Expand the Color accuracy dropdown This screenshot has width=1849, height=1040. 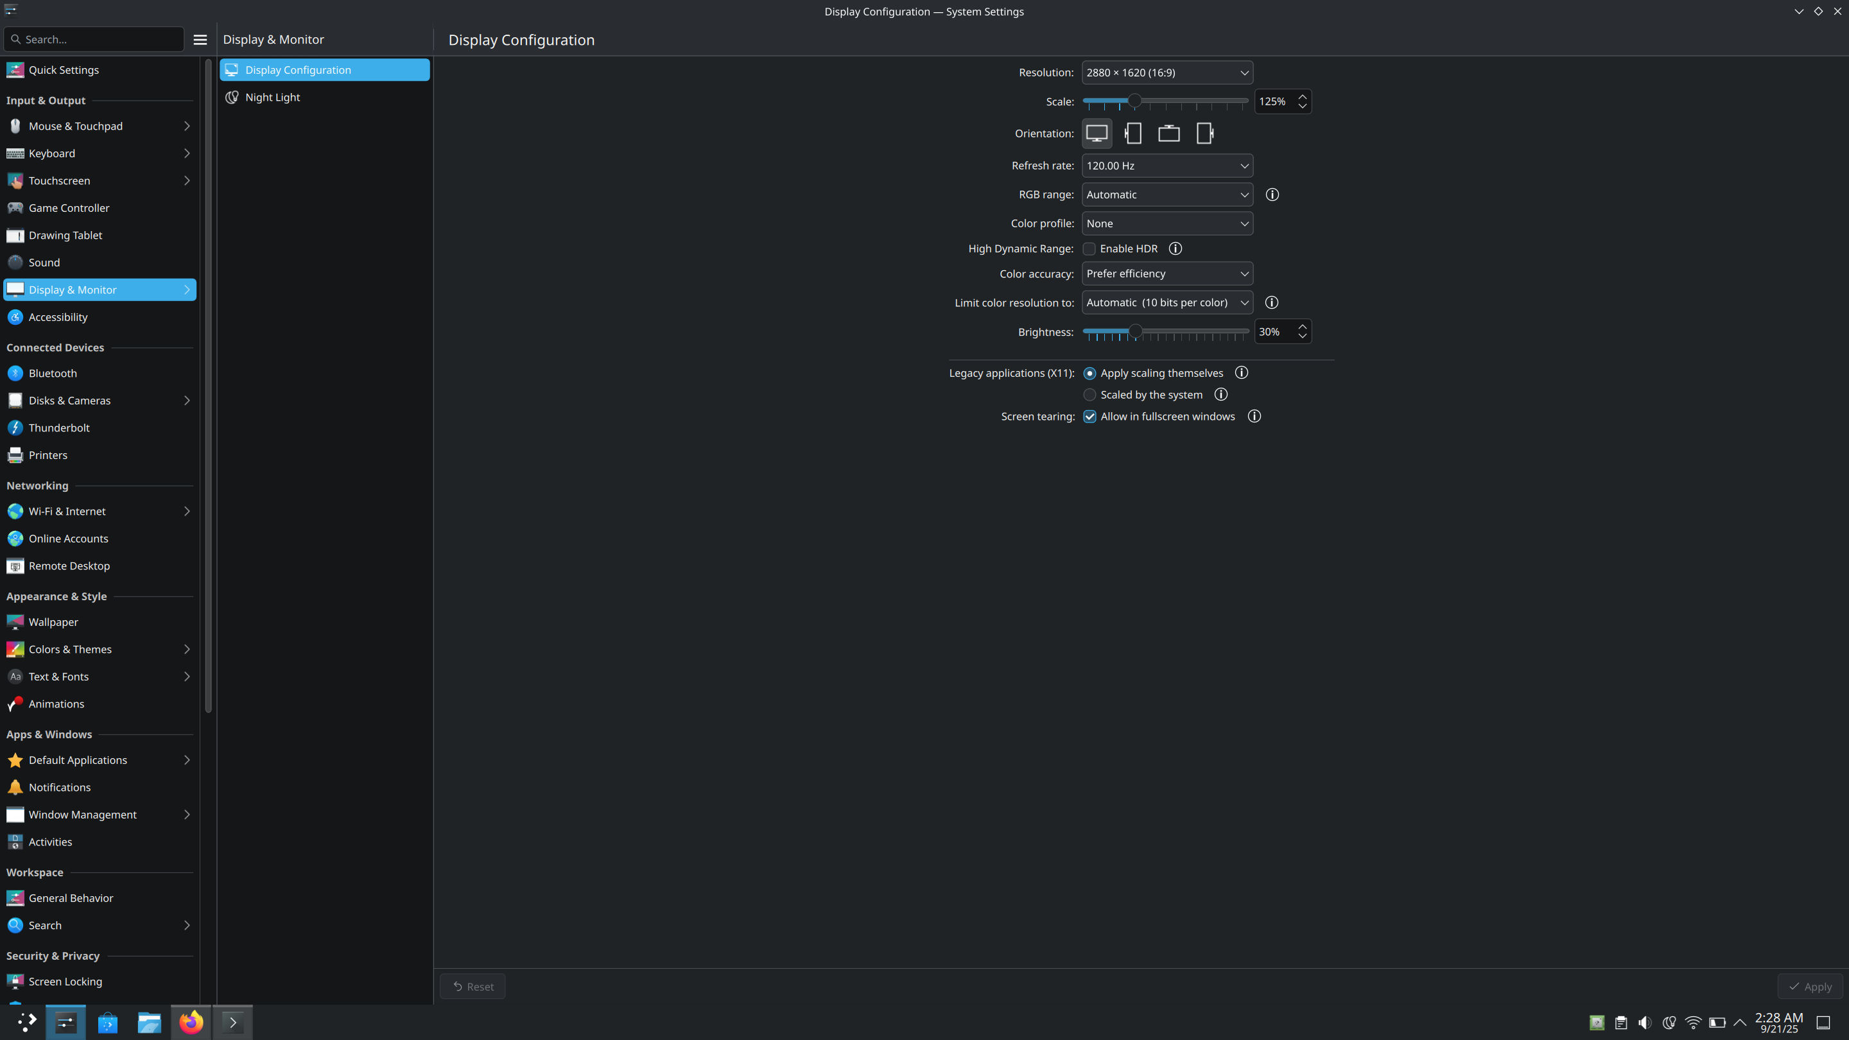(x=1167, y=273)
